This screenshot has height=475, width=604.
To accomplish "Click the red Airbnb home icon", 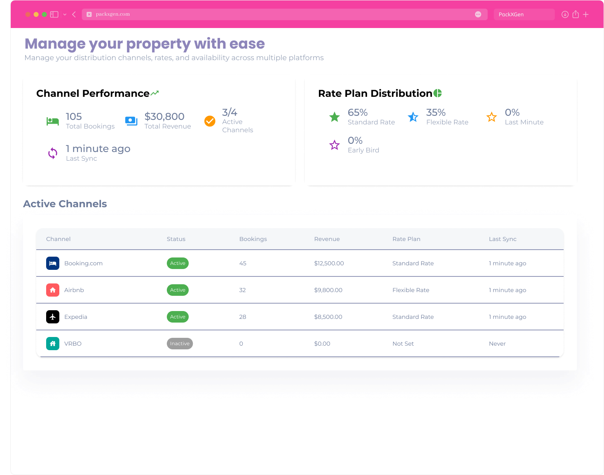I will [53, 290].
